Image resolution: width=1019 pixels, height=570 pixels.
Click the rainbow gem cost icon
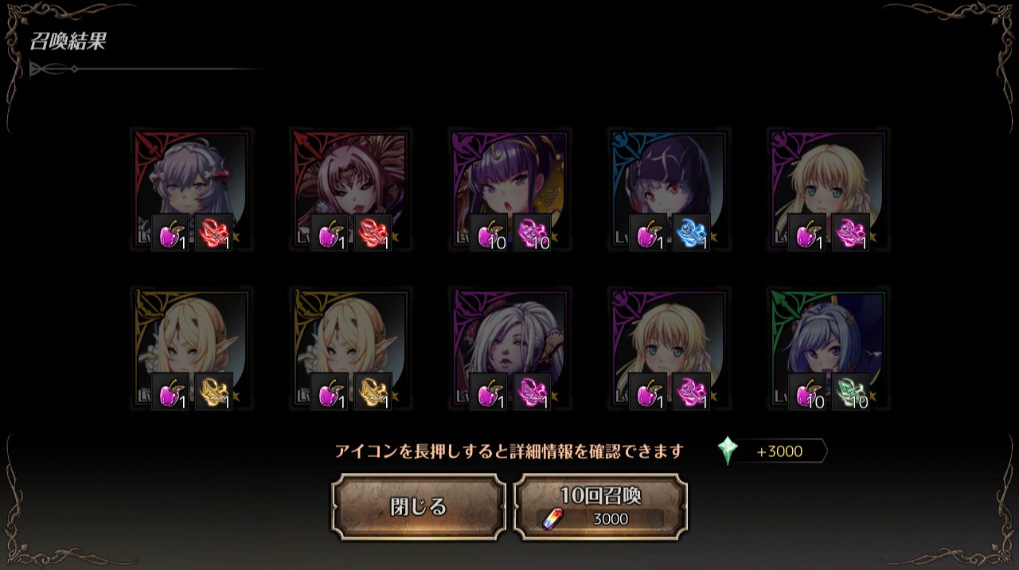tap(552, 519)
